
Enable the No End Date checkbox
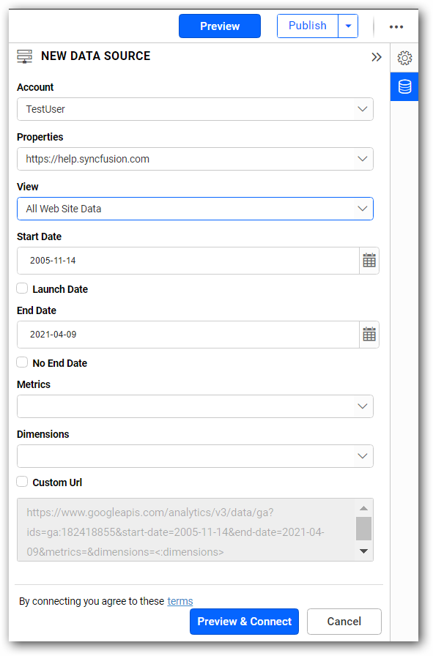(21, 362)
